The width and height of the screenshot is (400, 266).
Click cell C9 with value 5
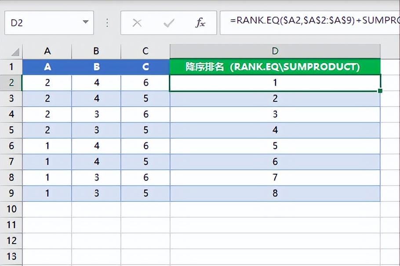145,193
